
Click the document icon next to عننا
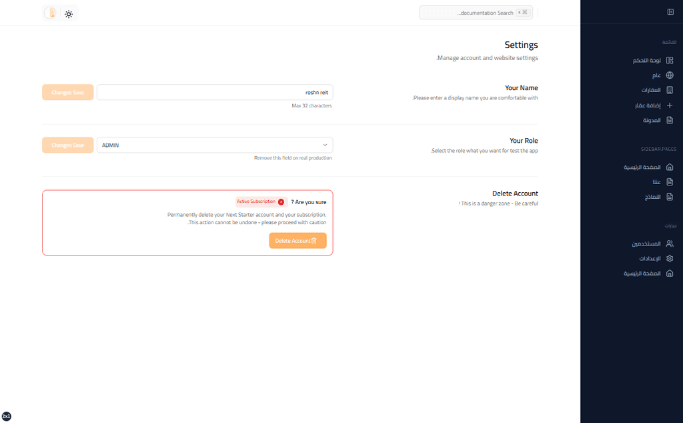pyautogui.click(x=670, y=181)
